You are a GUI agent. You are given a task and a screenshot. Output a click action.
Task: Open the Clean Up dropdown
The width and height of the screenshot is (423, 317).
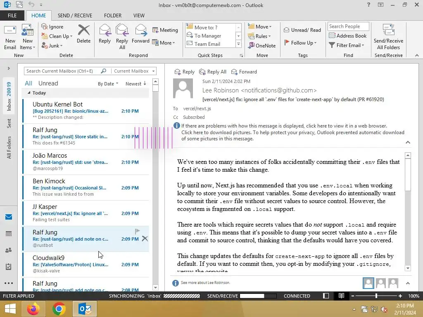57,36
